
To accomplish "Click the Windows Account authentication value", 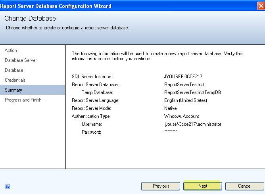I will [x=182, y=116].
